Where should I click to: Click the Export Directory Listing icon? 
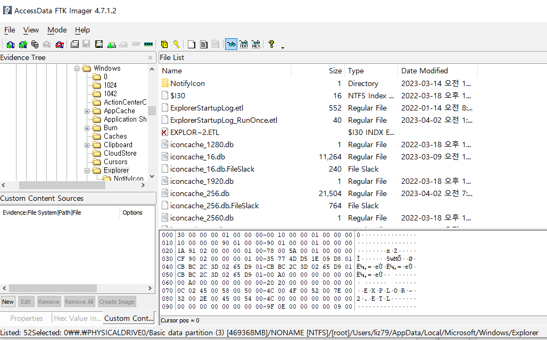pos(216,44)
